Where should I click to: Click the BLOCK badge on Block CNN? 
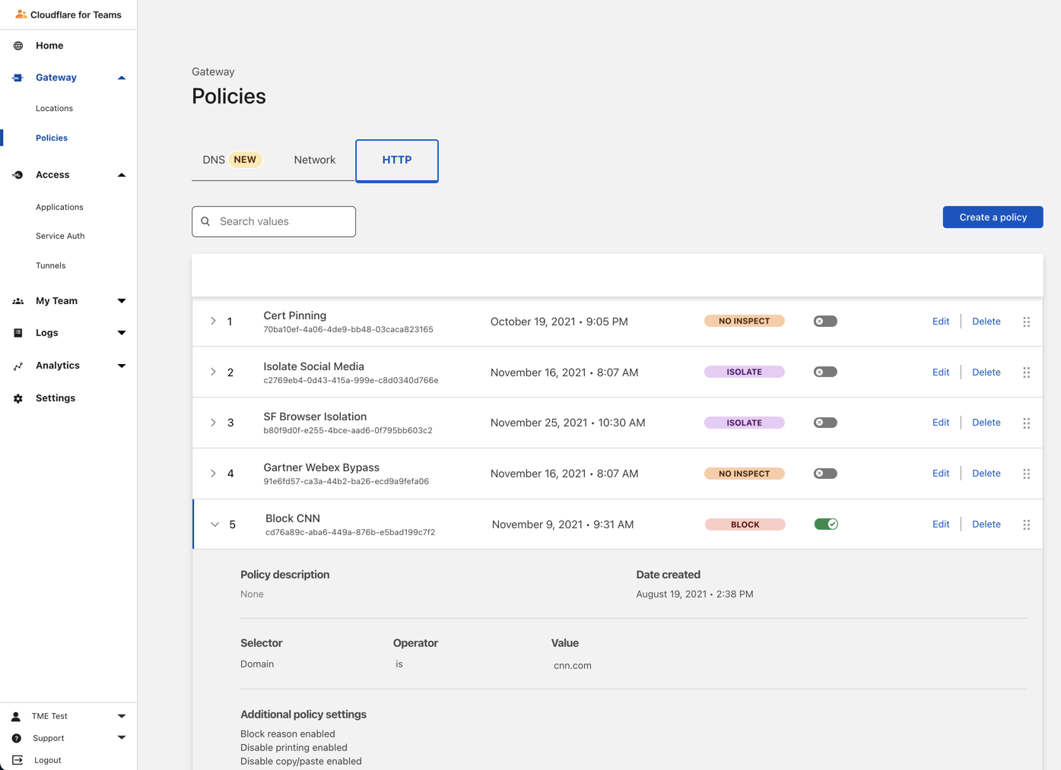tap(745, 524)
